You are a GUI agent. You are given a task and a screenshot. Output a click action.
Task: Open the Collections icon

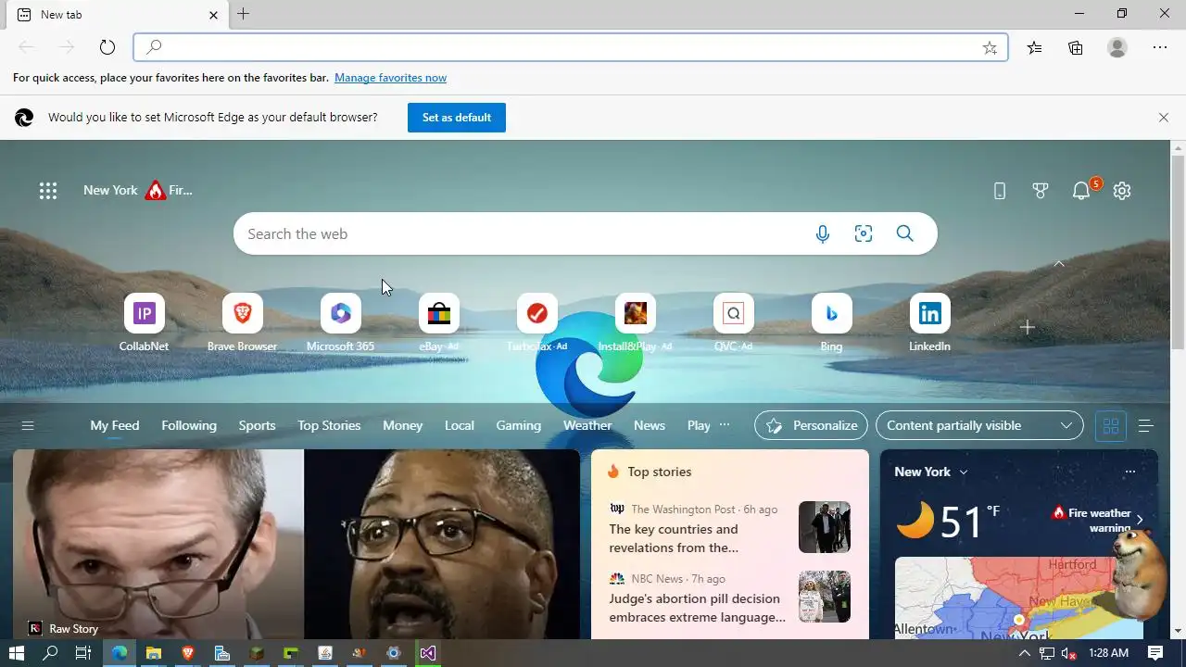point(1076,48)
